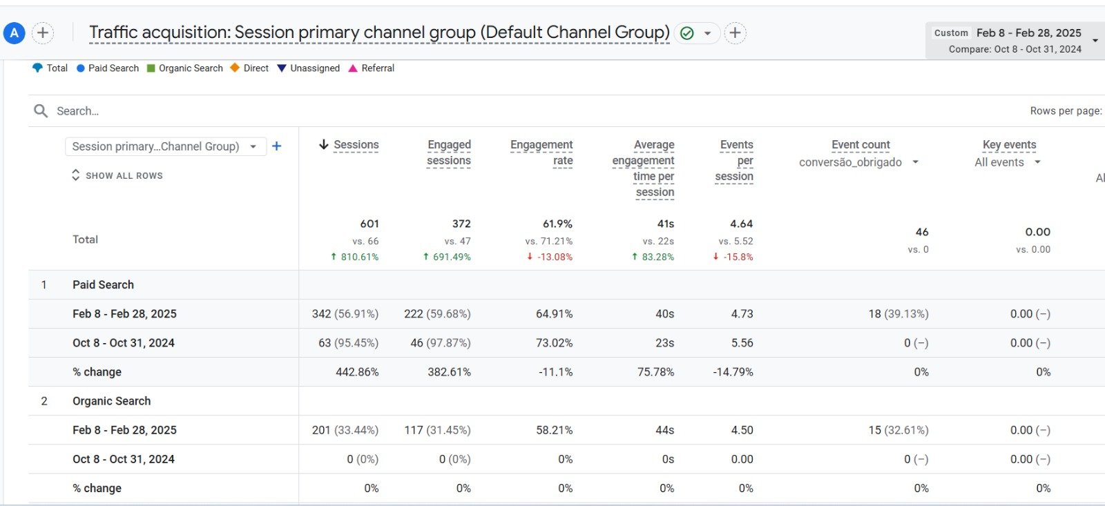Add a new comparison segment
This screenshot has height=506, width=1105.
coord(43,32)
